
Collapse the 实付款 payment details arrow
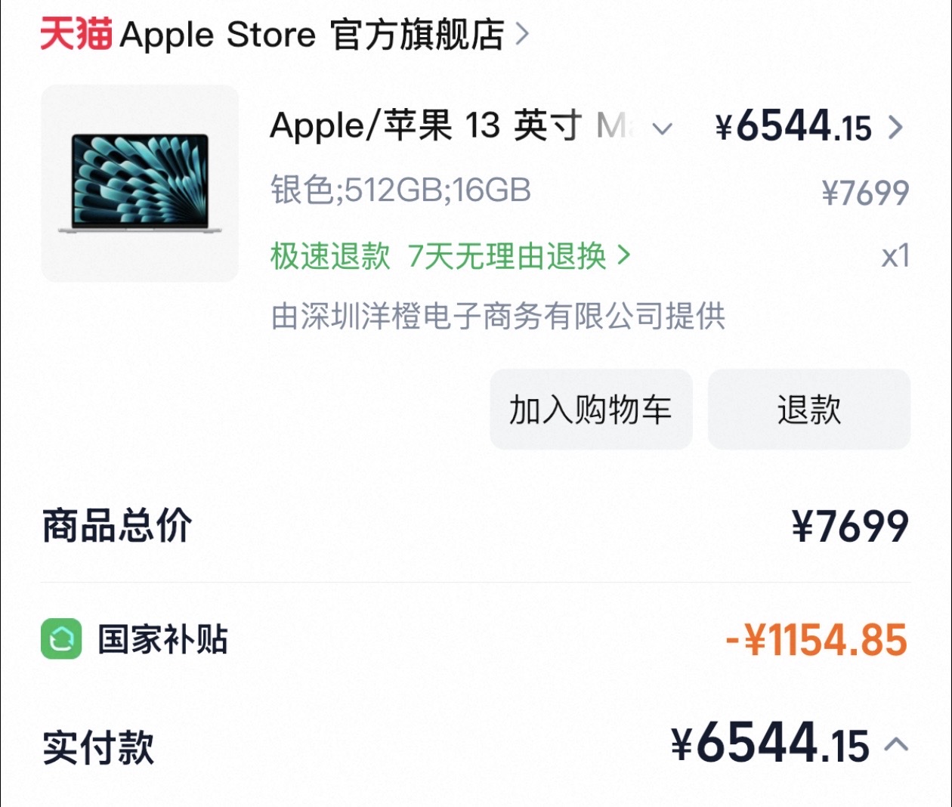896,745
